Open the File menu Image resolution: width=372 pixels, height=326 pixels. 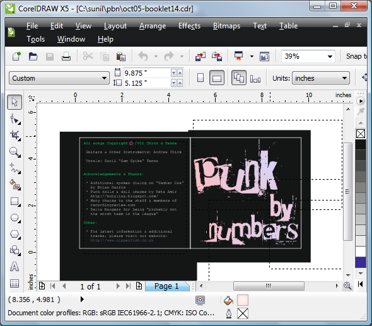tap(32, 26)
